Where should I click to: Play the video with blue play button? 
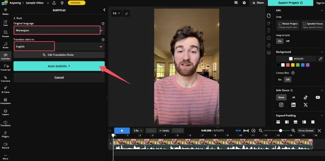pos(122,131)
